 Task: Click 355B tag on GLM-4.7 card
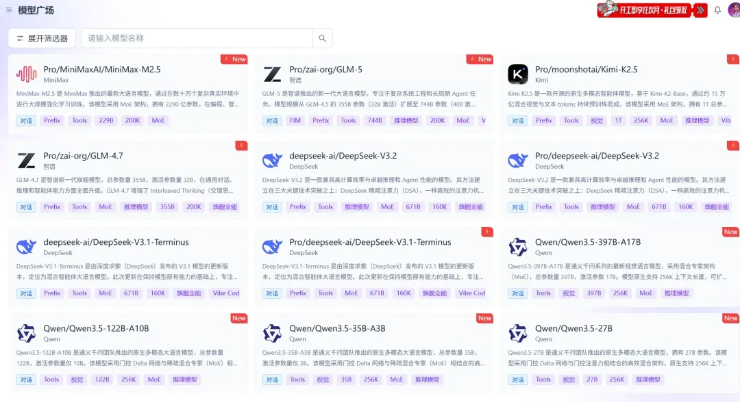[167, 206]
